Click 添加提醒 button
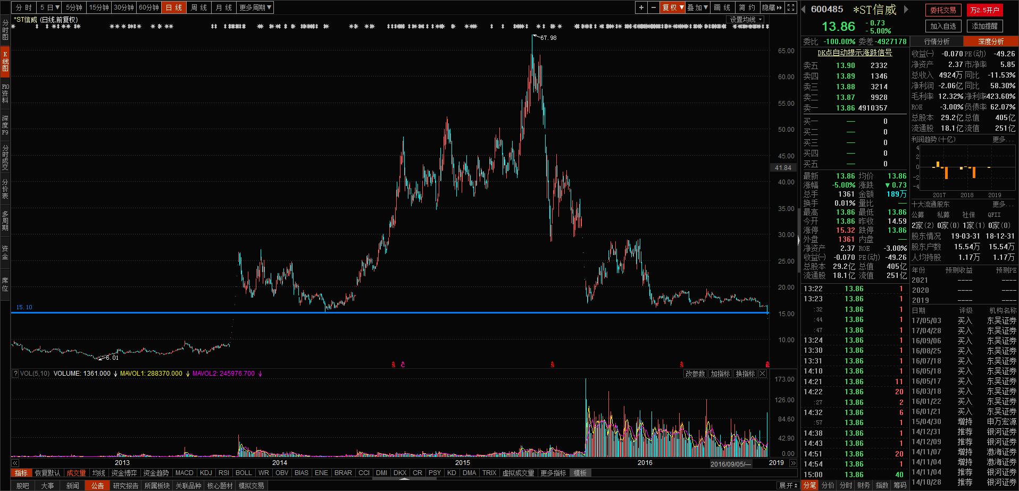This screenshot has height=491, width=1019. [x=984, y=26]
